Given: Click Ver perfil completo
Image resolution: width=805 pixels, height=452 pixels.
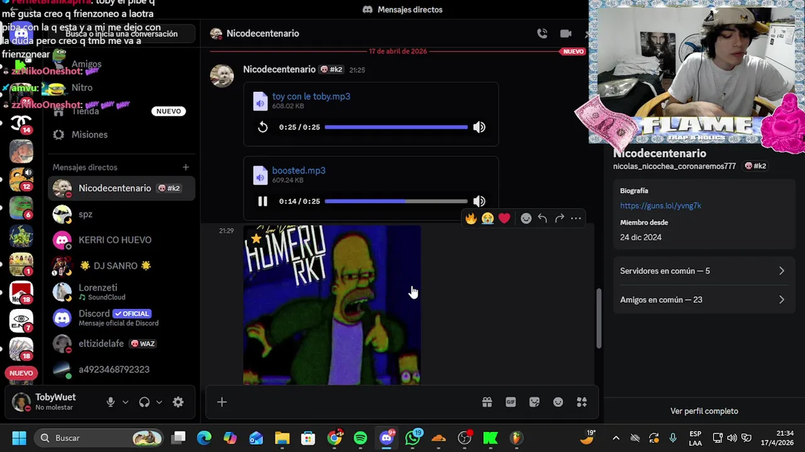Looking at the screenshot, I should click(x=704, y=411).
